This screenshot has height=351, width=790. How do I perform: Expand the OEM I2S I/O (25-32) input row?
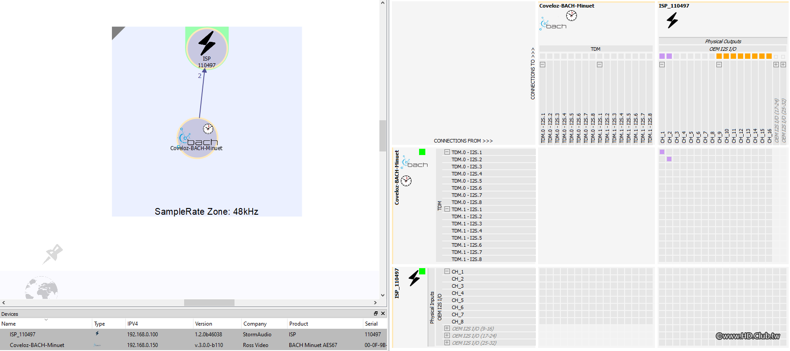pyautogui.click(x=447, y=343)
